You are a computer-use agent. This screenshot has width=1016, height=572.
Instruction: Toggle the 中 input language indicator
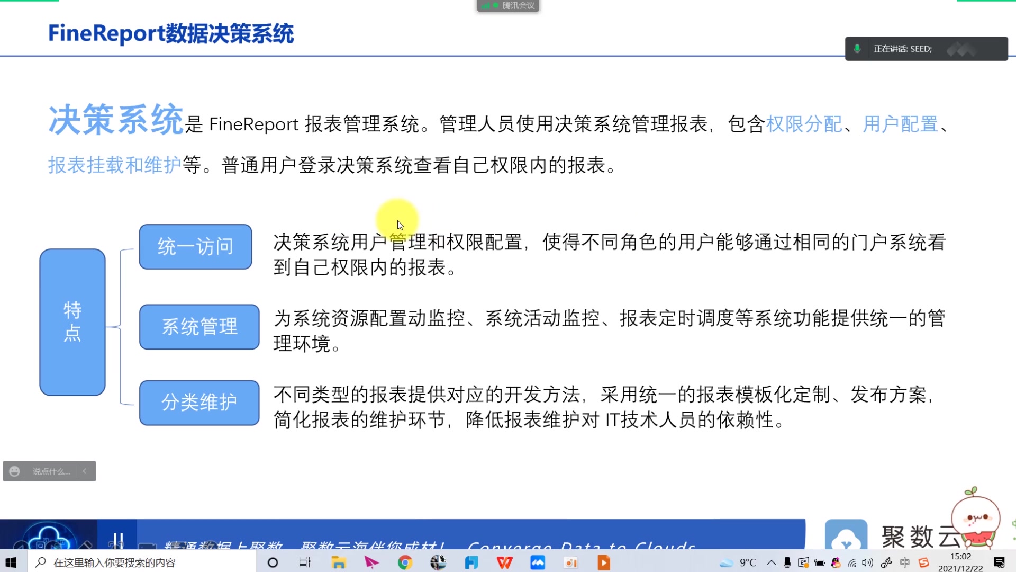[905, 562]
